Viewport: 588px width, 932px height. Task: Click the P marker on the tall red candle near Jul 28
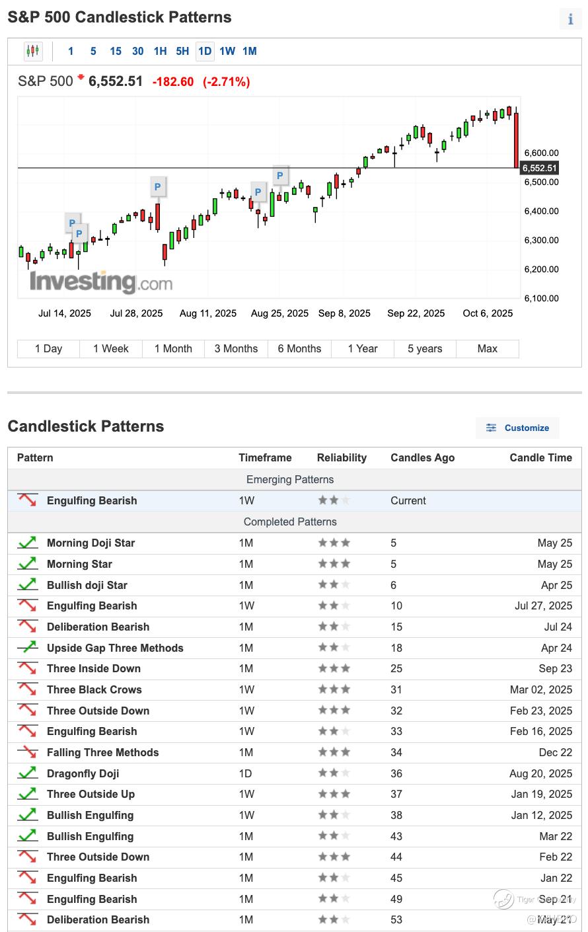click(157, 187)
